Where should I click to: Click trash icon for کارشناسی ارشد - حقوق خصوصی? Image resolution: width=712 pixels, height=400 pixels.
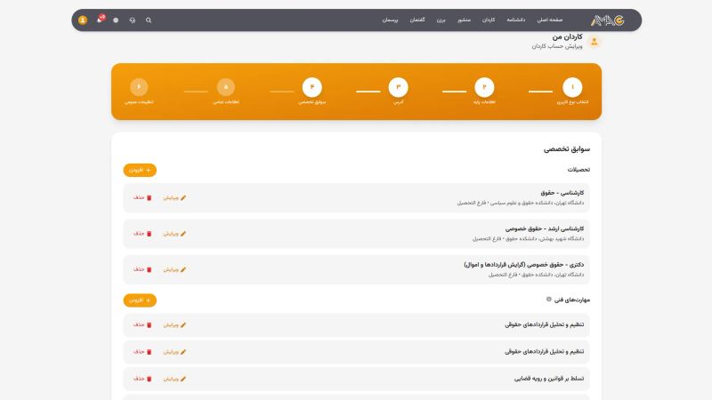[149, 234]
